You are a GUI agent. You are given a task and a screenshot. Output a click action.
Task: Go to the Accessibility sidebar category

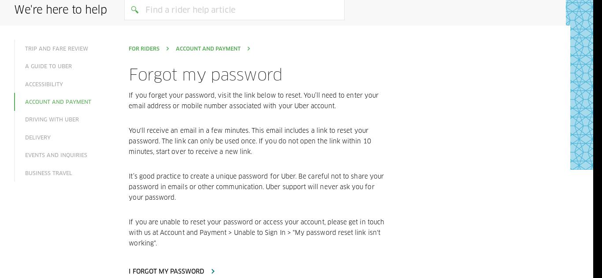[x=44, y=84]
